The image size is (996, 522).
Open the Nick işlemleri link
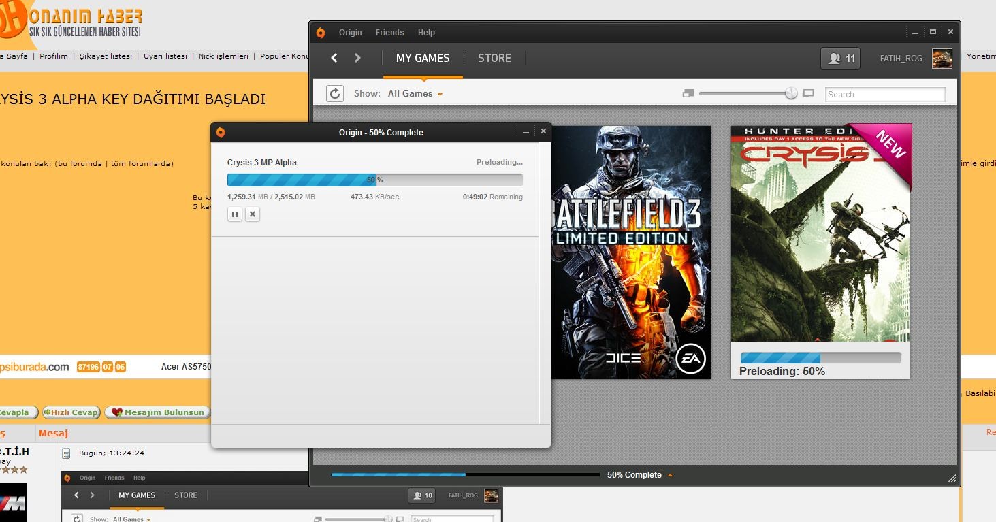coord(223,56)
